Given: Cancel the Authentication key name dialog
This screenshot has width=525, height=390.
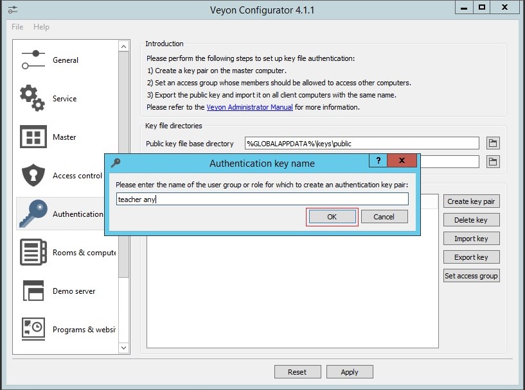Looking at the screenshot, I should pyautogui.click(x=384, y=217).
